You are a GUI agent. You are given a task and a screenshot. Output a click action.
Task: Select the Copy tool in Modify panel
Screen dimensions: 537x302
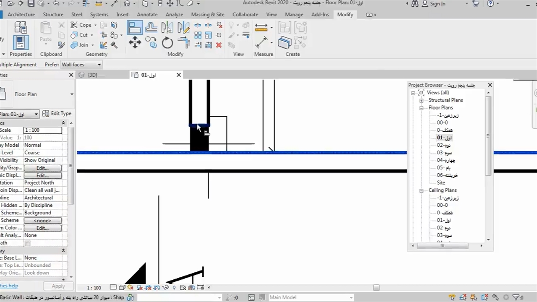point(151,42)
